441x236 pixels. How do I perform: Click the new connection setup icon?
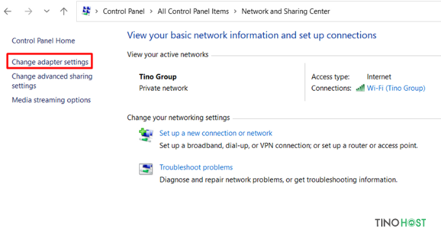146,135
